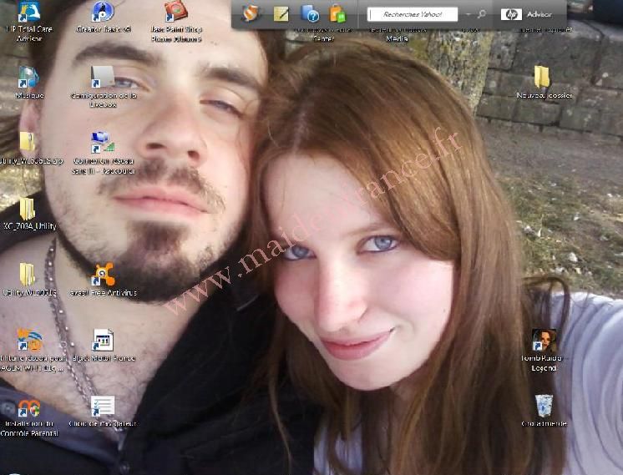Open the yellow notes icon in HP dock
The height and width of the screenshot is (475, 623).
[281, 14]
